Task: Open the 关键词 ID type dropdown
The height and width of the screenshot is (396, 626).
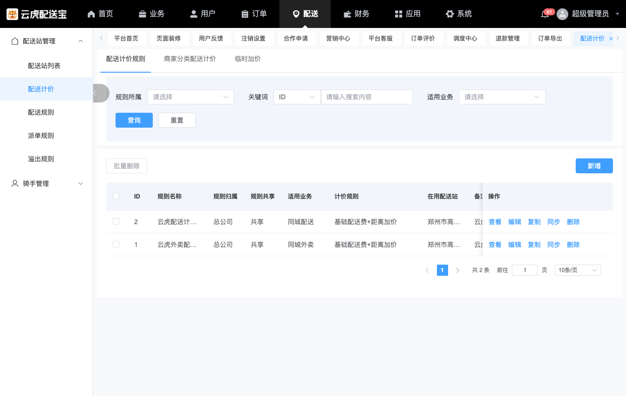Action: (x=297, y=97)
